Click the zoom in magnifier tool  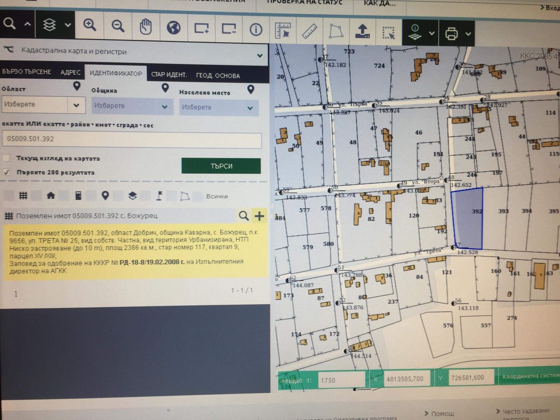90,25
